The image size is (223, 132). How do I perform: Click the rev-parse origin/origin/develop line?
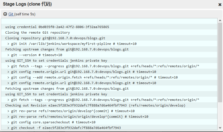(78, 117)
